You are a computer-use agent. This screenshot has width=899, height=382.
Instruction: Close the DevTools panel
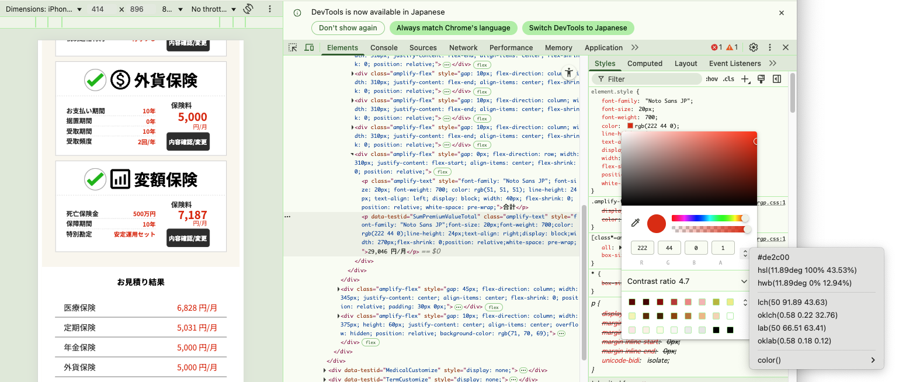[786, 47]
